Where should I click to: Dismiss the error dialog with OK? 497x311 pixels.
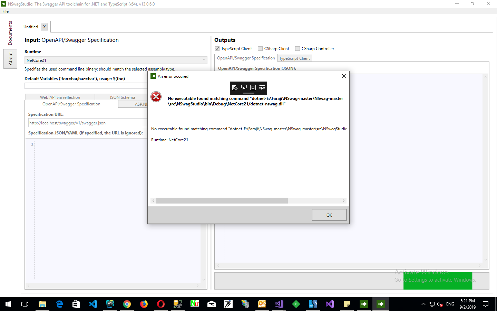tap(329, 215)
